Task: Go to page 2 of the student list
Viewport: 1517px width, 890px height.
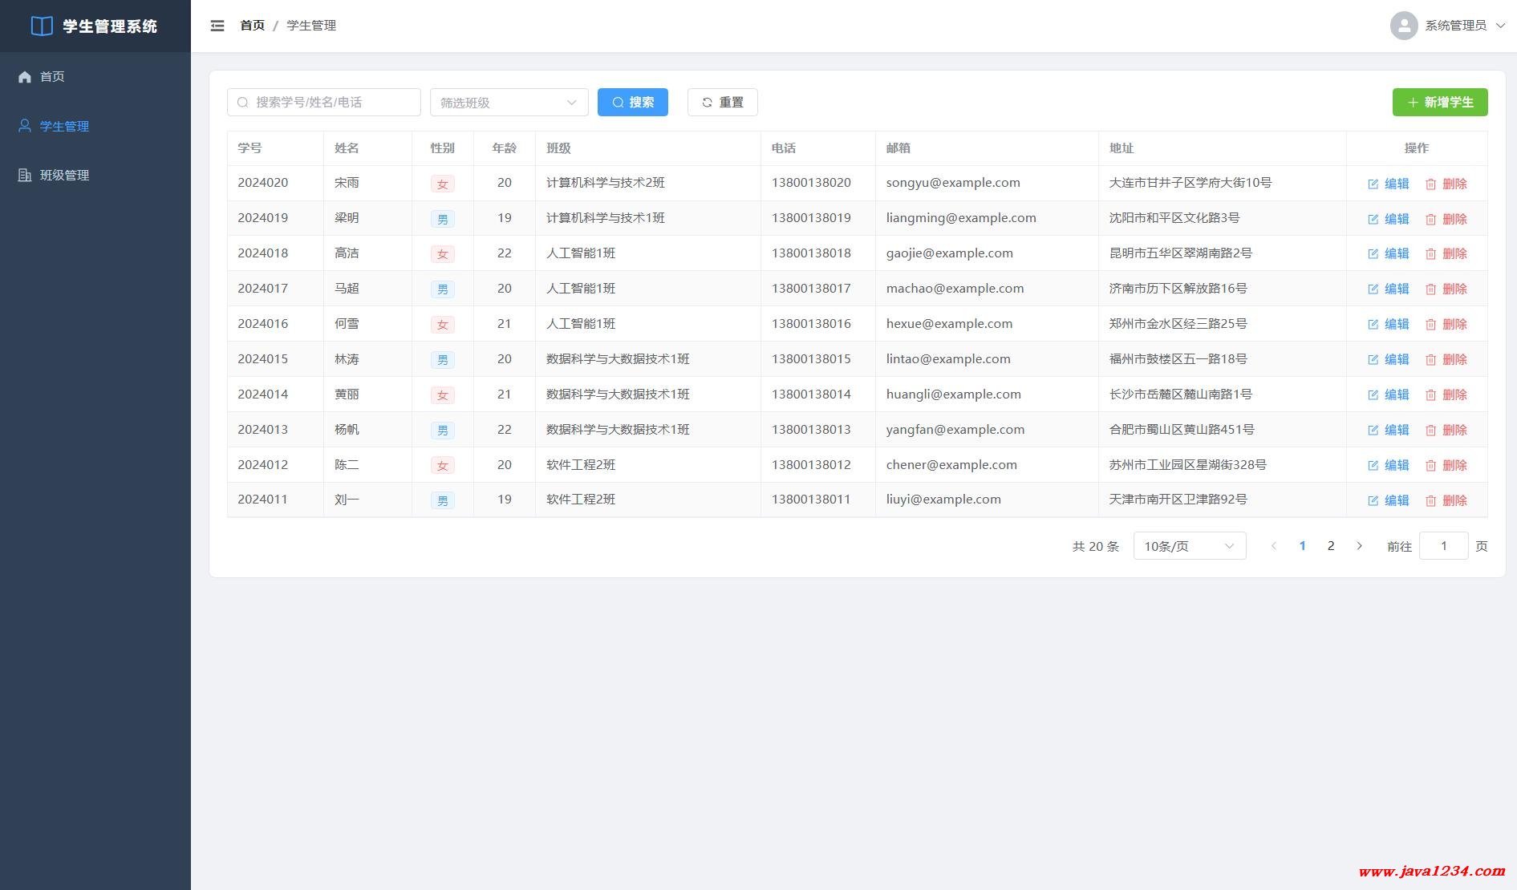Action: click(1331, 546)
